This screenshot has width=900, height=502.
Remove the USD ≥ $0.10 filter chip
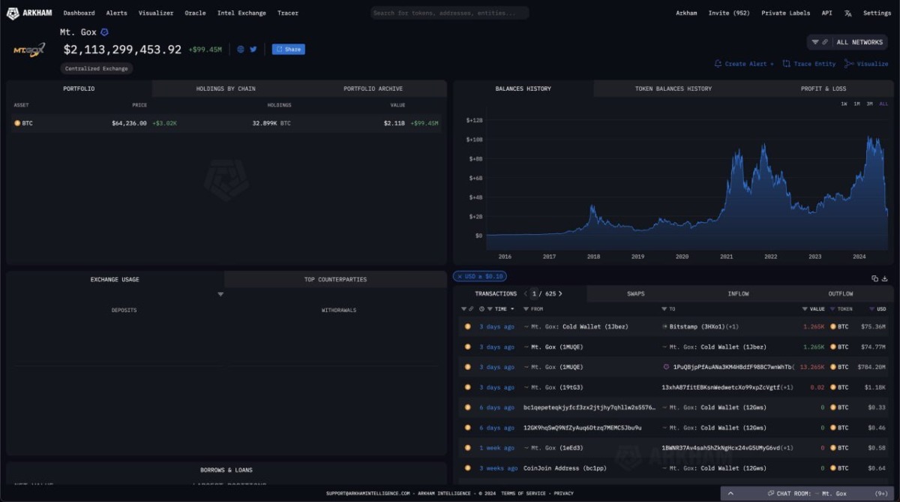460,276
